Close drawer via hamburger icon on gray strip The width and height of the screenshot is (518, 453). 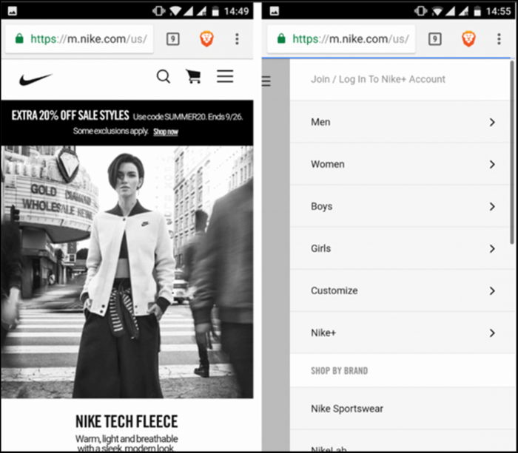[x=266, y=81]
